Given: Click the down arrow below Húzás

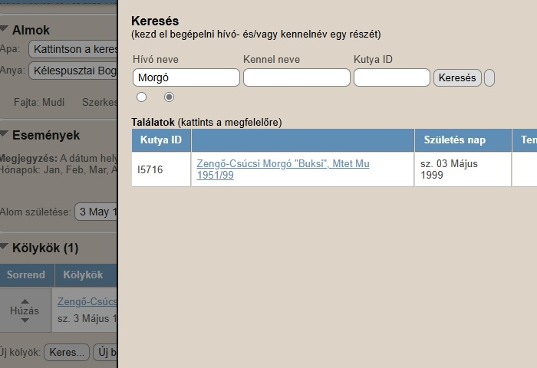Looking at the screenshot, I should 25,323.
